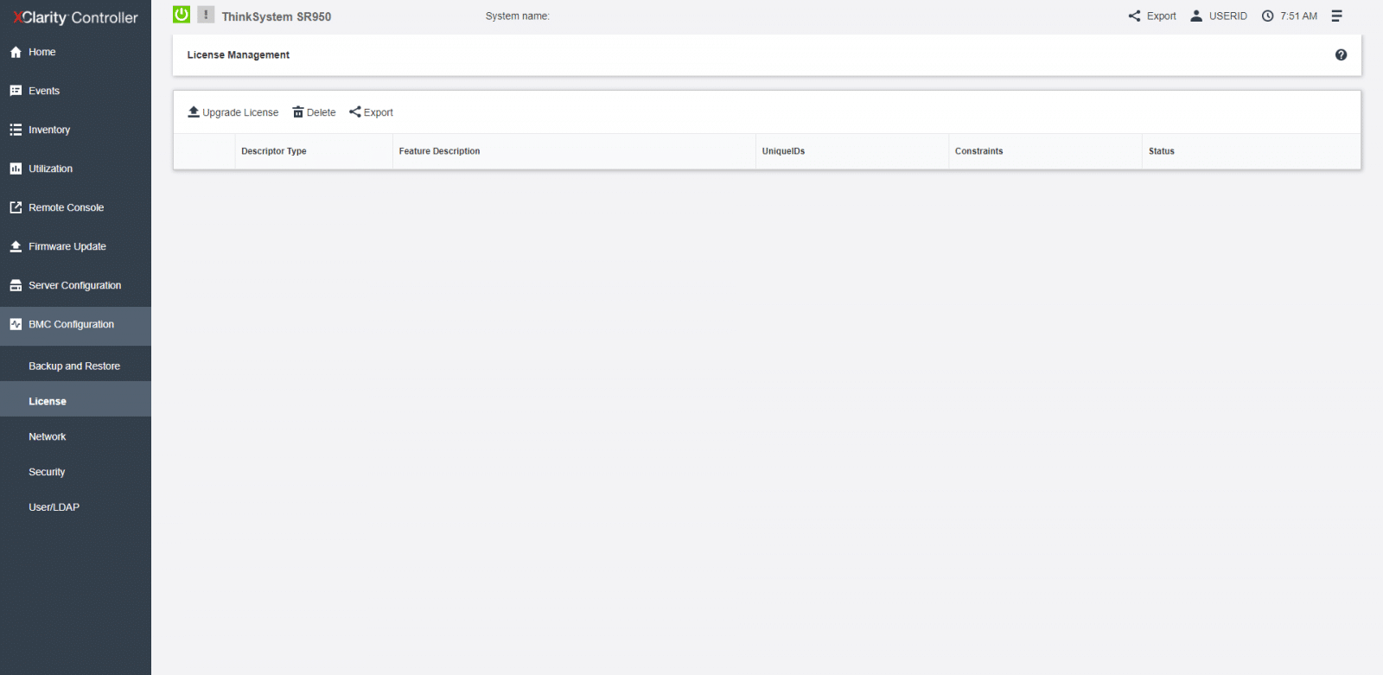Open the hamburger menu icon at top right
Viewport: 1383px width, 675px height.
coord(1336,16)
